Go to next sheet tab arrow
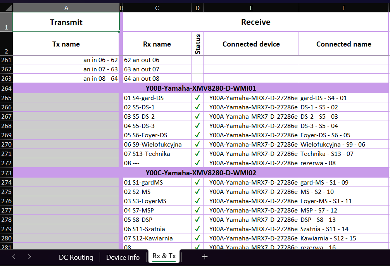The width and height of the screenshot is (390, 266). 29,257
